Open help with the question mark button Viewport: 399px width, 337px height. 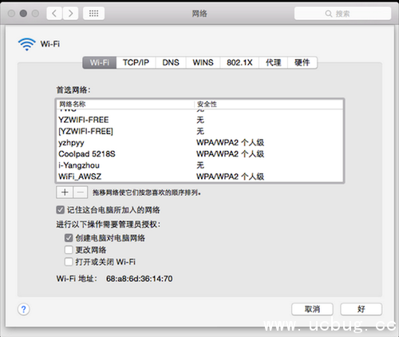[x=24, y=309]
